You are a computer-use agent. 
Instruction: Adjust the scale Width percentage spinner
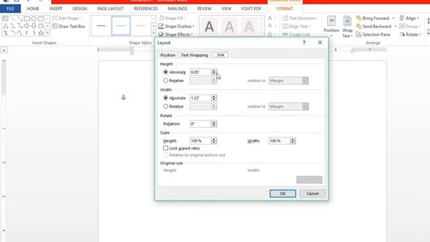(x=293, y=140)
